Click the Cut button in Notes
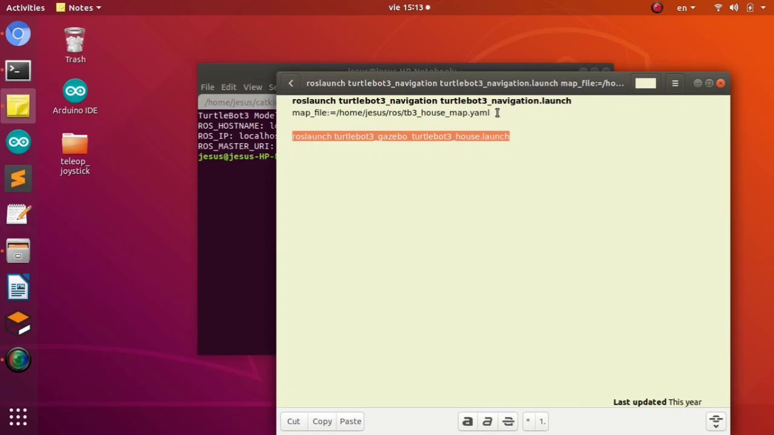This screenshot has width=774, height=435. click(x=293, y=421)
